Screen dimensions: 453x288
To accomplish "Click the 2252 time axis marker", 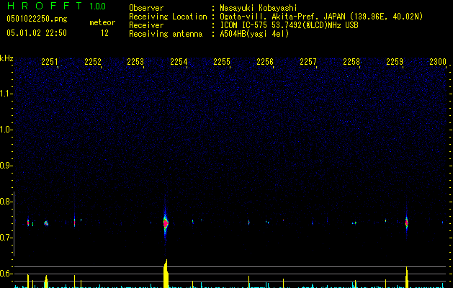I will [93, 62].
